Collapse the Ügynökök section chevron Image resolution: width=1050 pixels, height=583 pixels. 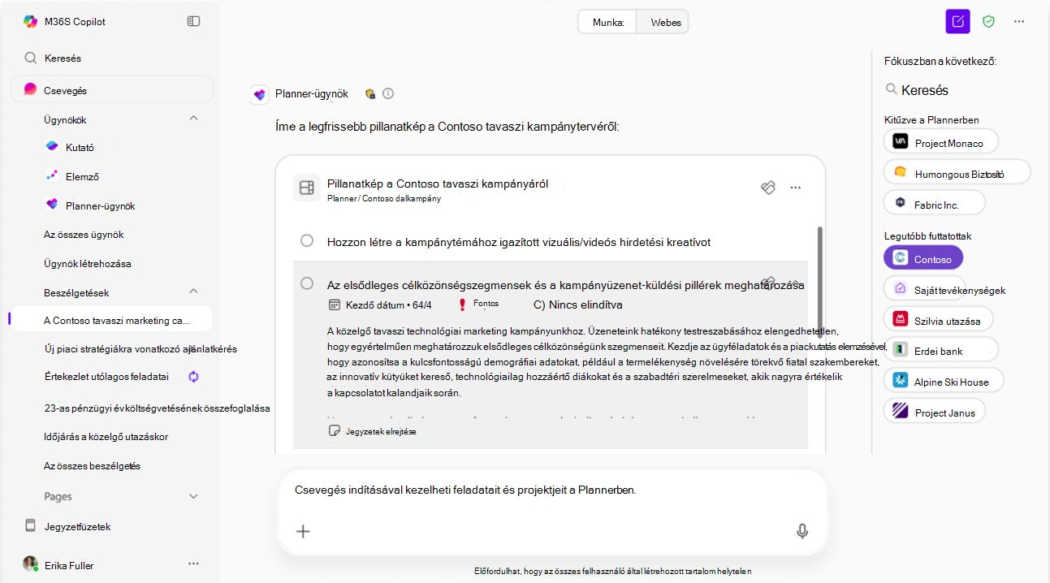tap(193, 119)
